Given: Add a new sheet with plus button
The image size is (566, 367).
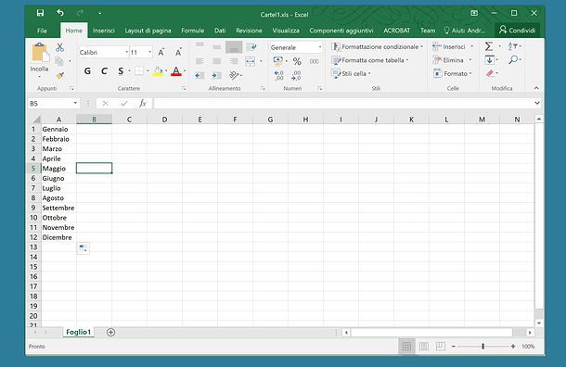Looking at the screenshot, I should click(x=110, y=333).
